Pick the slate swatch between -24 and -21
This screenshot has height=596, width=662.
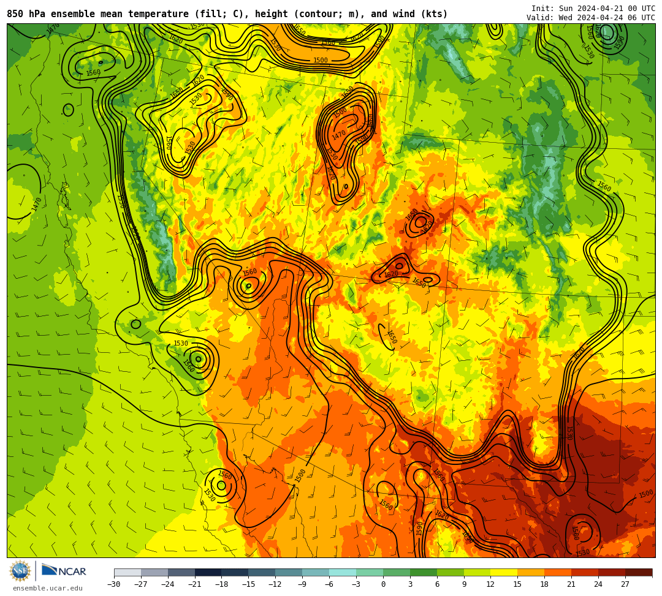click(x=181, y=572)
